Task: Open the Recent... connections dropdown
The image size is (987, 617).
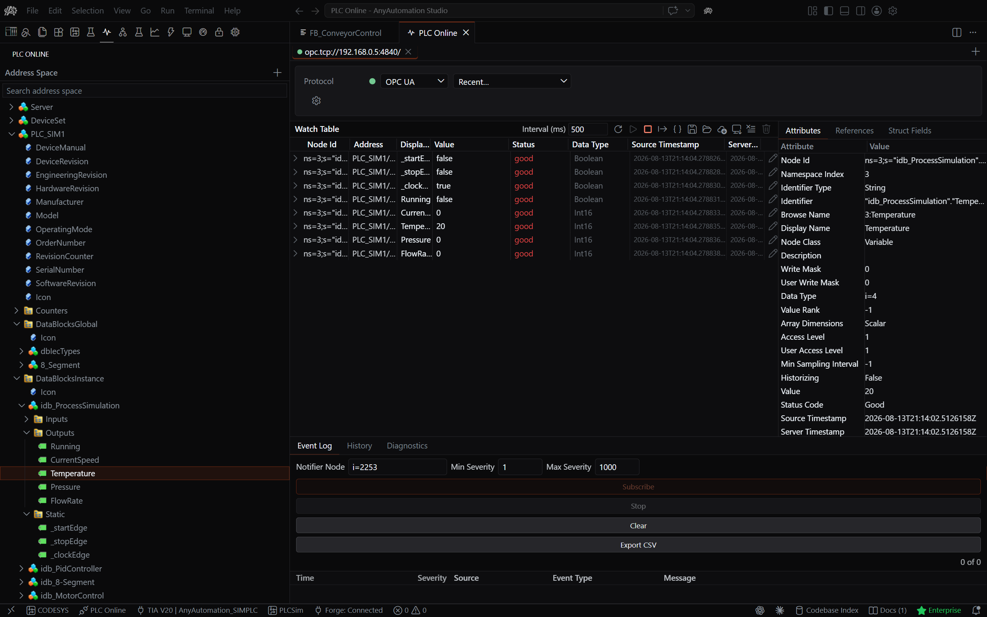Action: 512,81
